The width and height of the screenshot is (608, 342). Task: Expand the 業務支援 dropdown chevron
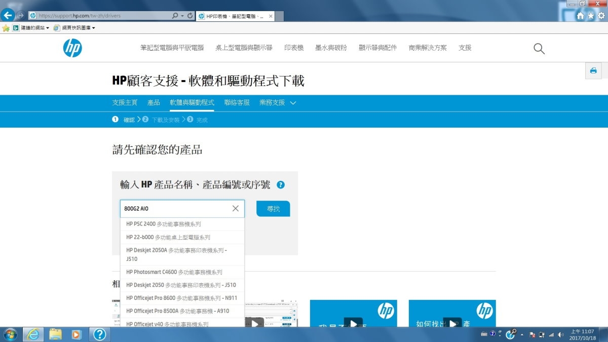293,103
